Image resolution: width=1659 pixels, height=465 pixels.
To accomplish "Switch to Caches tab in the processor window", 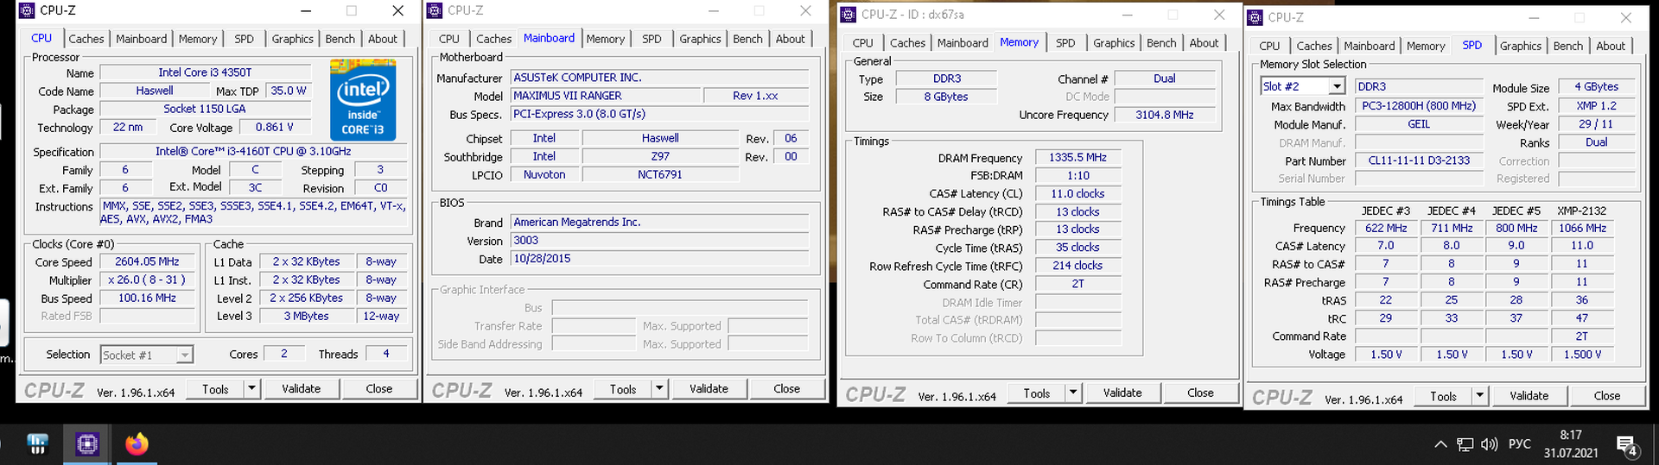I will tap(86, 39).
